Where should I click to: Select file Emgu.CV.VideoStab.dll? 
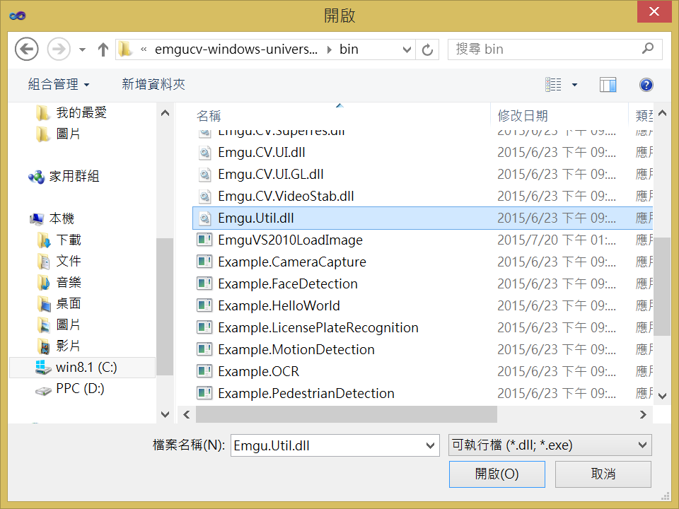(286, 197)
